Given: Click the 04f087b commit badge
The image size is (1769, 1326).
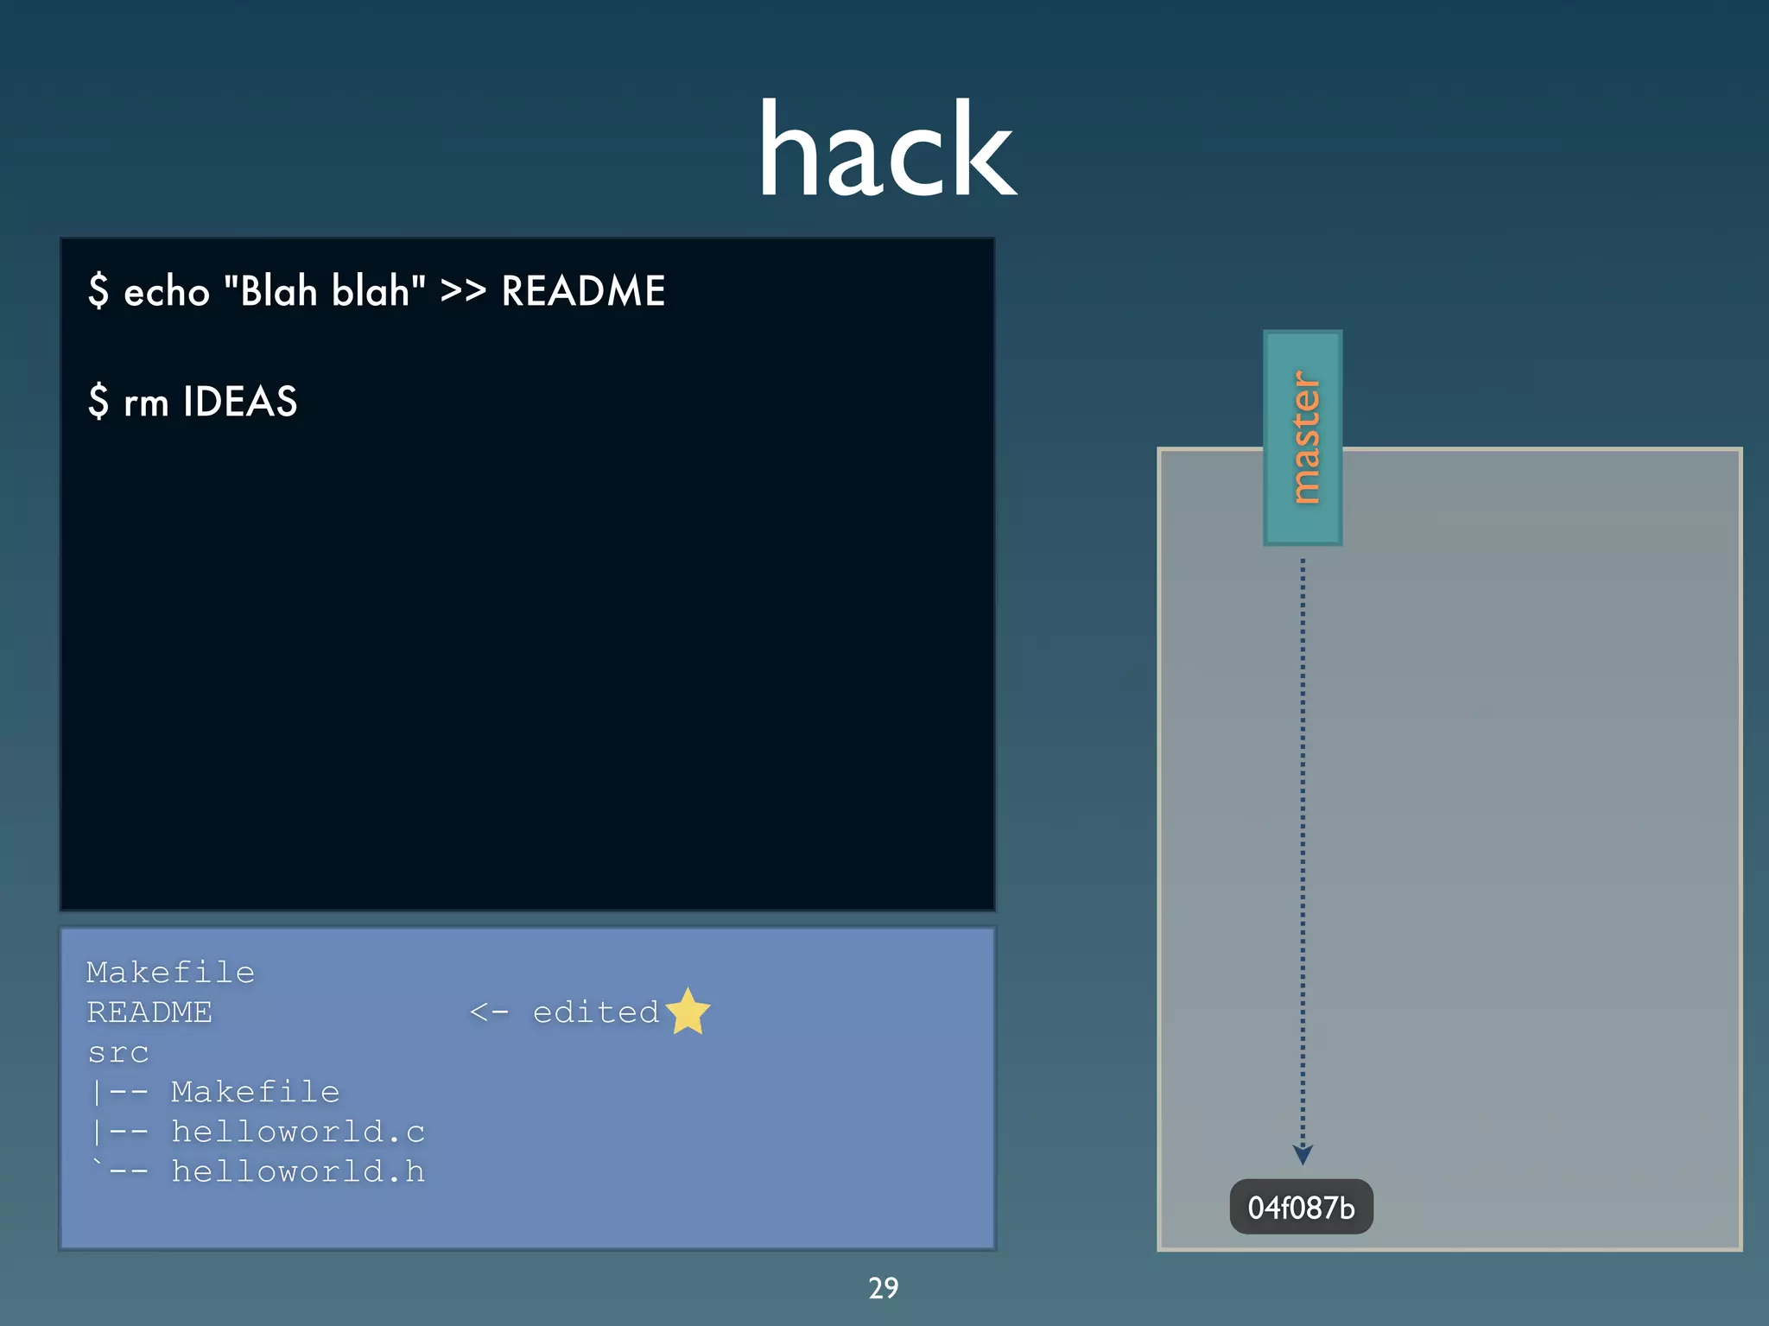Looking at the screenshot, I should [x=1301, y=1207].
